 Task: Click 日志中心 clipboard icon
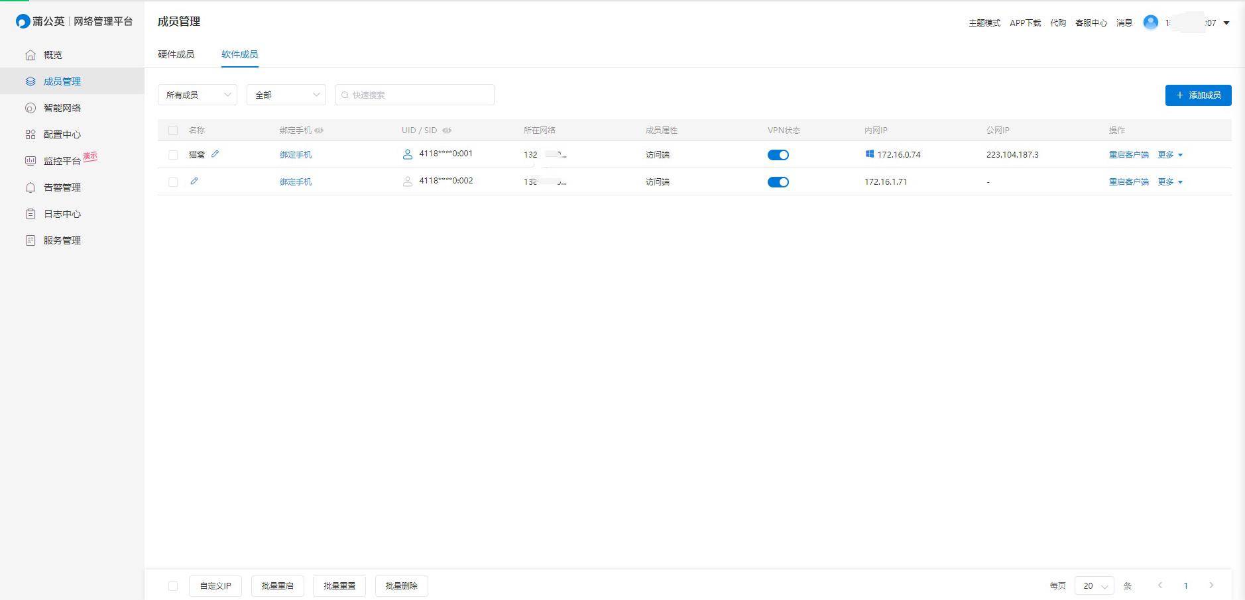pos(30,214)
